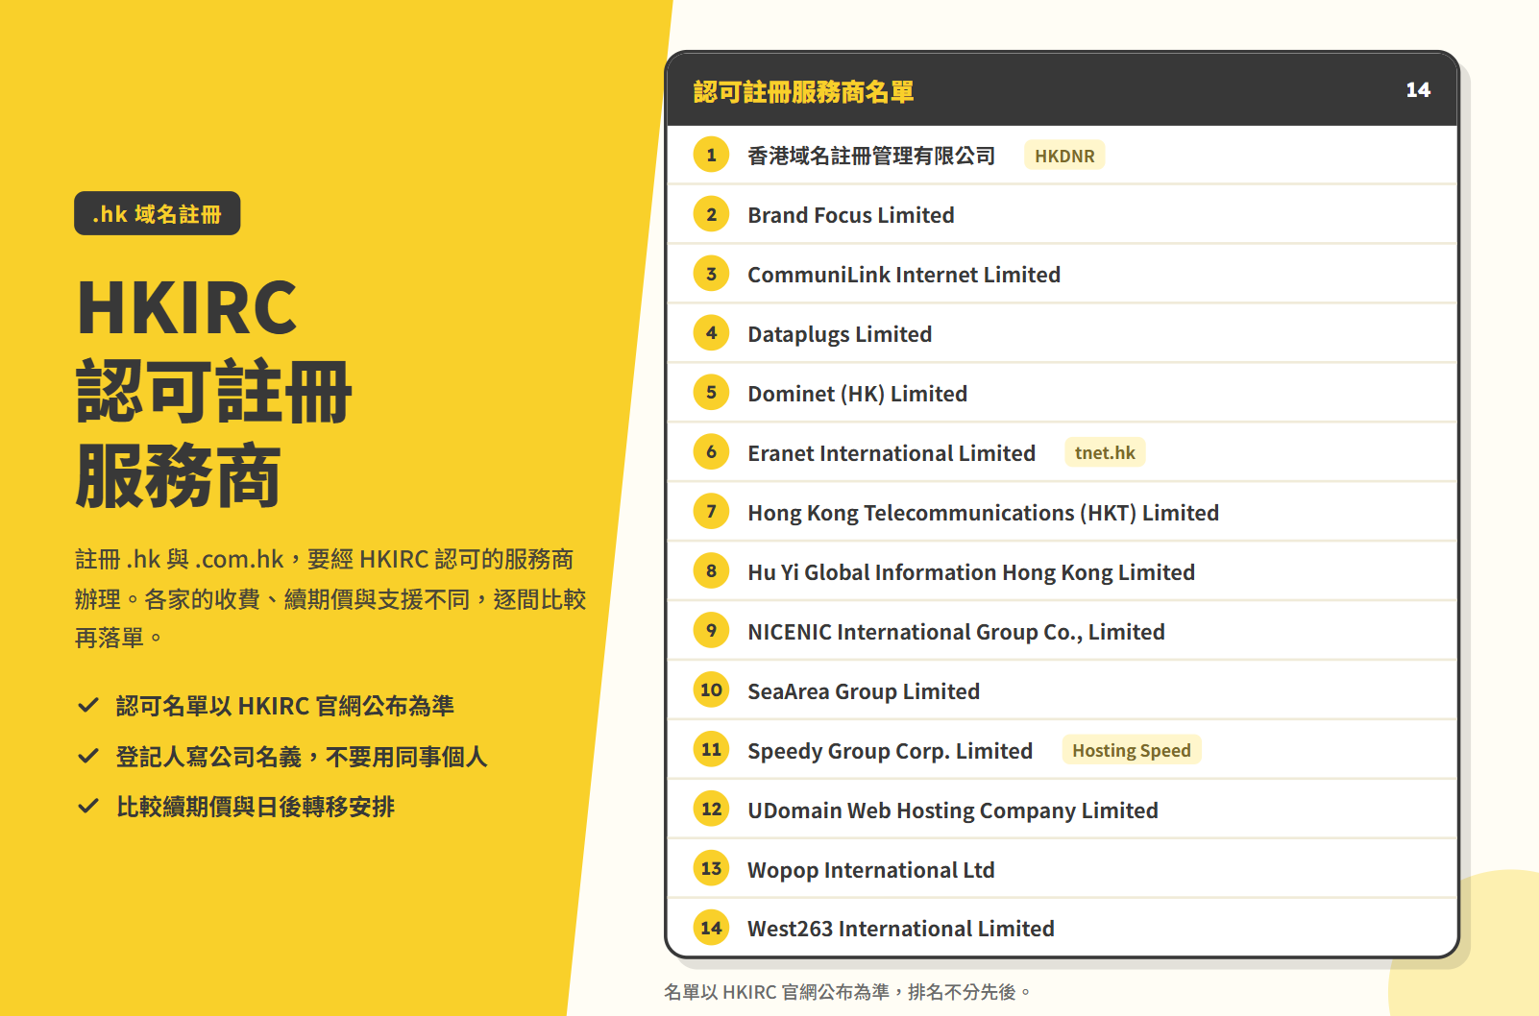Image resolution: width=1539 pixels, height=1016 pixels.
Task: Click the number 9 circle badge
Action: [x=711, y=631]
